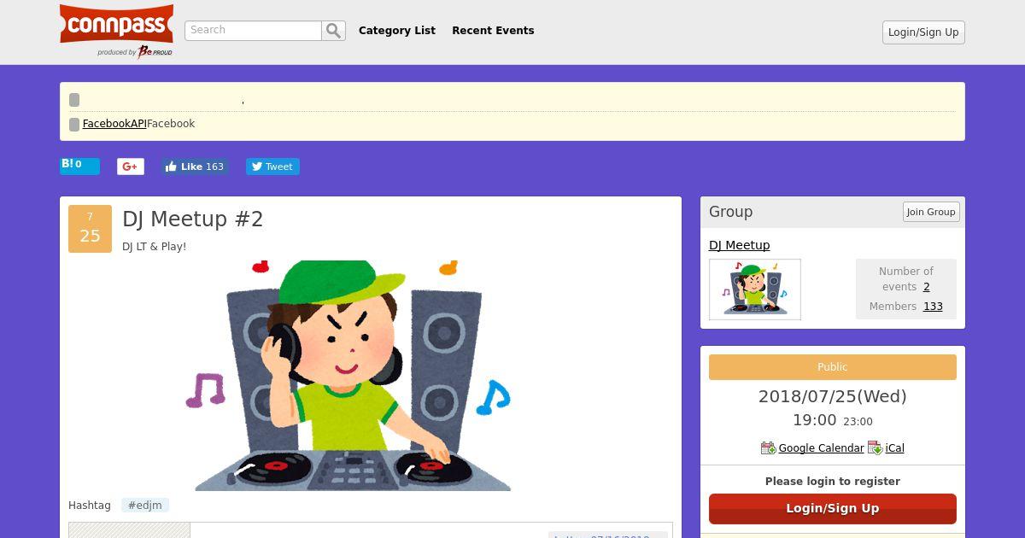Click the magnifier search button
This screenshot has height=538, width=1025.
(x=333, y=31)
